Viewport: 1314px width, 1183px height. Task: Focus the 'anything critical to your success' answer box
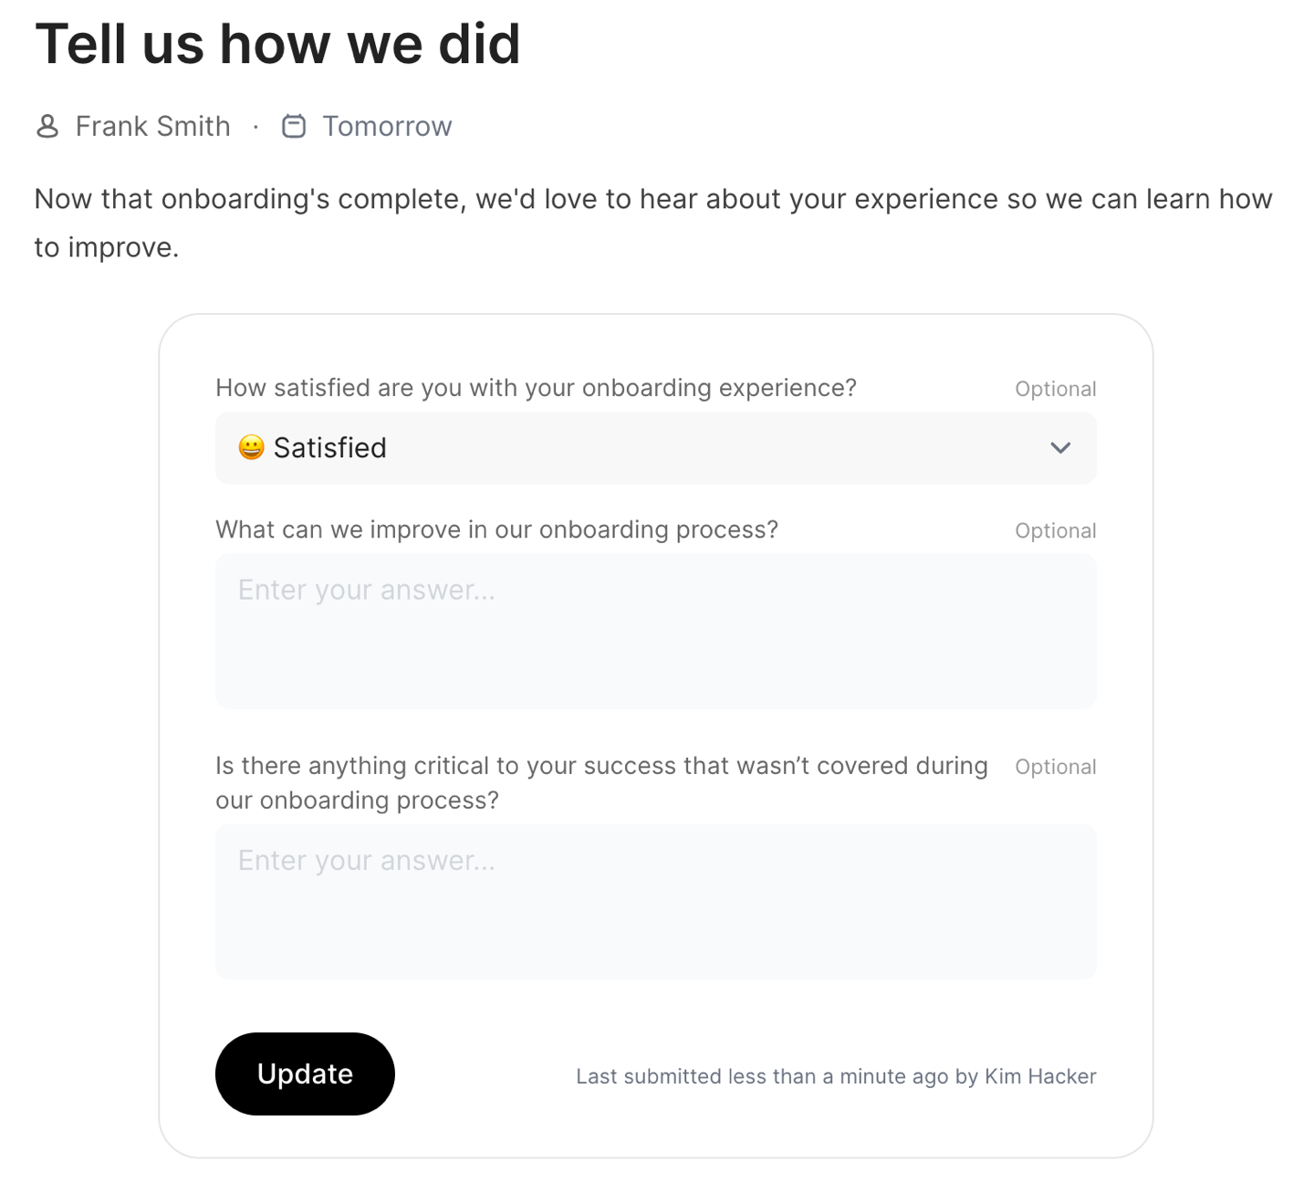(x=655, y=902)
